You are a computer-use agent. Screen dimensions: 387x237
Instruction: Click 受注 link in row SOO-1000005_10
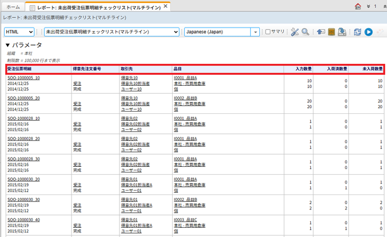(77, 83)
